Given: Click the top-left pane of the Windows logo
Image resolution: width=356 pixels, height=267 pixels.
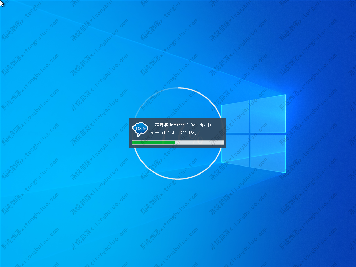Looking at the screenshot, I should [x=235, y=117].
